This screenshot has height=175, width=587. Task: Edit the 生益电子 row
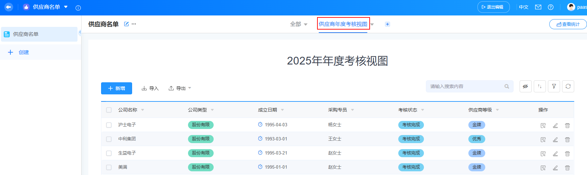click(555, 154)
